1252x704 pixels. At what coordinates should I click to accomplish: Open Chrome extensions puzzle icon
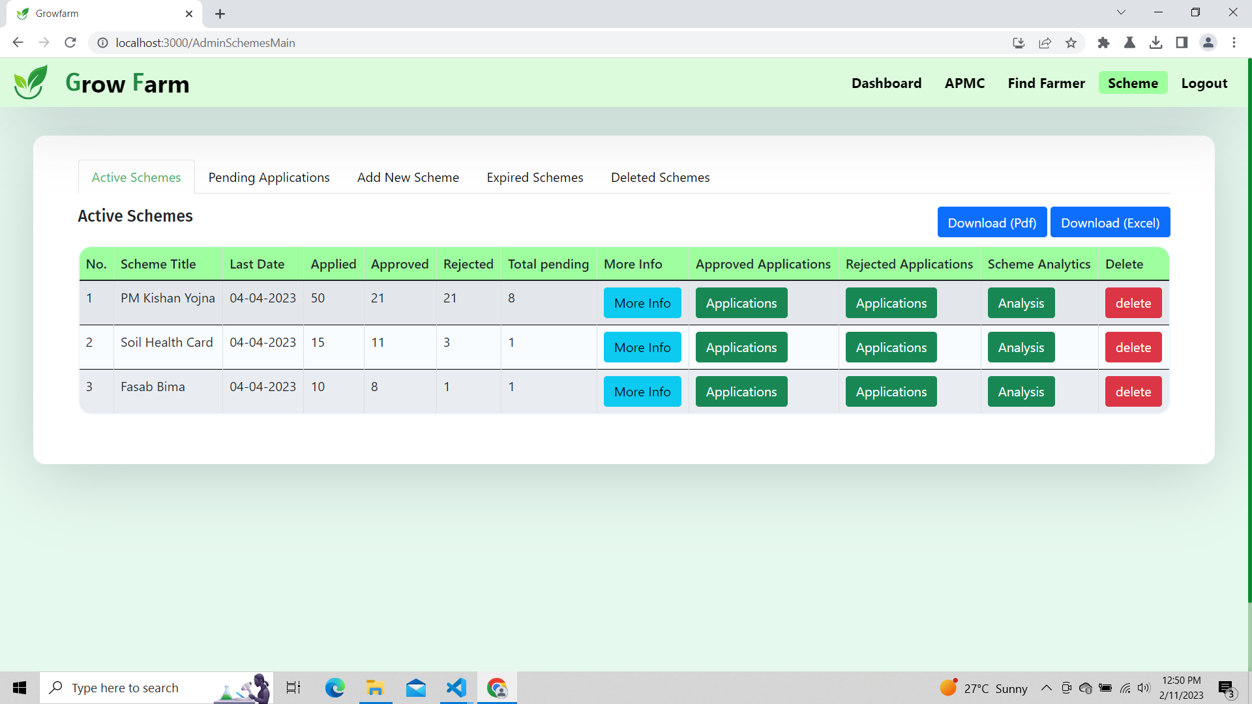[x=1103, y=43]
